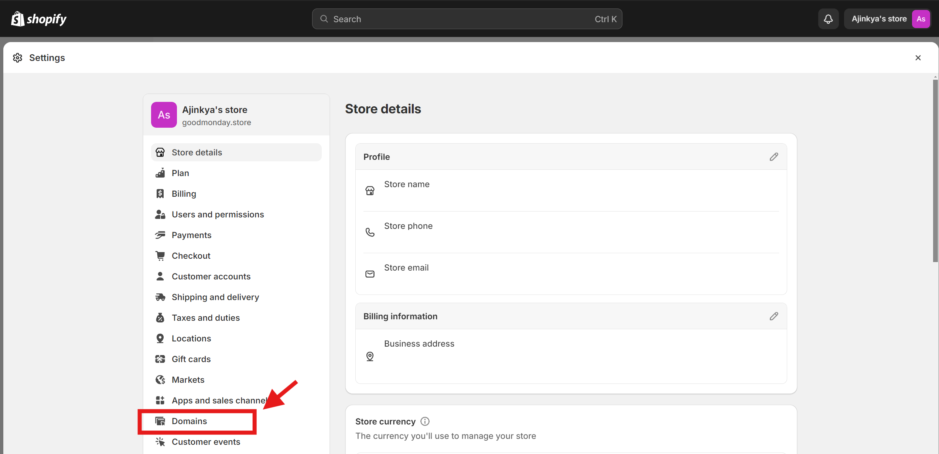The width and height of the screenshot is (939, 454).
Task: Click the Plan icon
Action: (160, 173)
